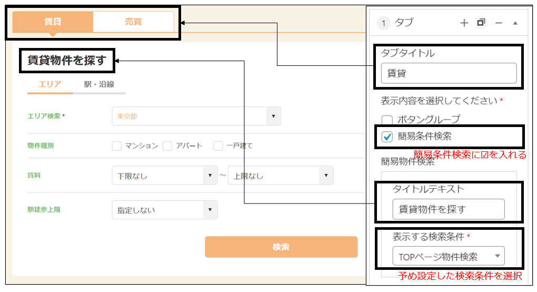Click the minus icon to remove the tab block
The image size is (537, 292).
click(x=499, y=23)
